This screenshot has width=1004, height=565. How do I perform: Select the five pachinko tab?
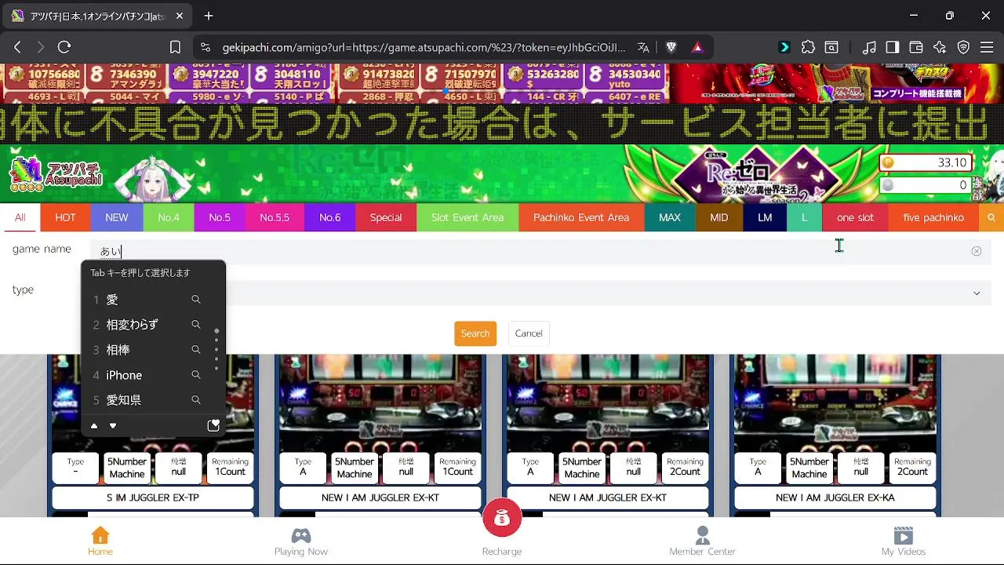(933, 217)
